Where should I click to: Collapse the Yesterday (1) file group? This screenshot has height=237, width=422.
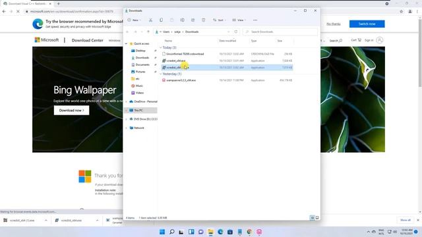click(161, 74)
